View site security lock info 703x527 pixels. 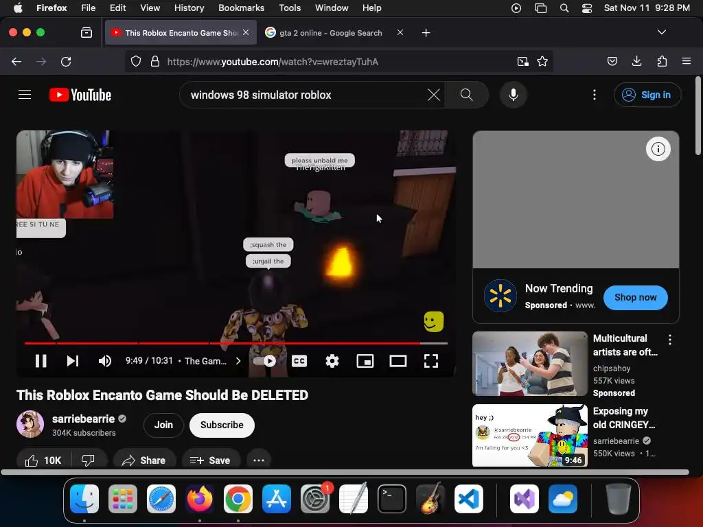(x=155, y=61)
